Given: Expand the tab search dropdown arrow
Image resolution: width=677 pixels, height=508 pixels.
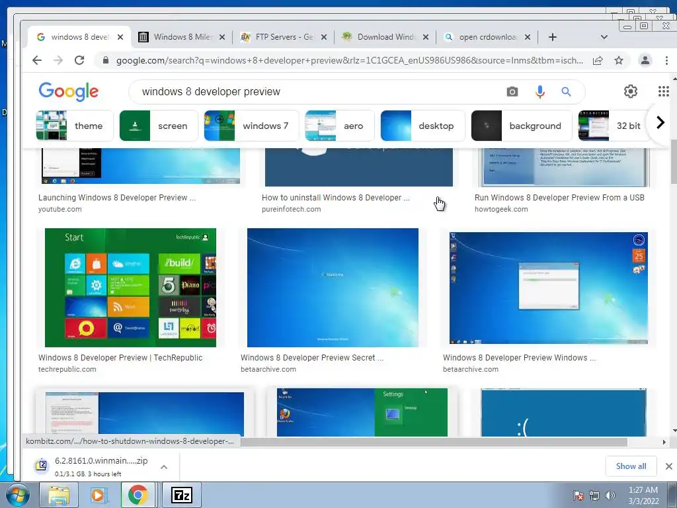Looking at the screenshot, I should 604,37.
